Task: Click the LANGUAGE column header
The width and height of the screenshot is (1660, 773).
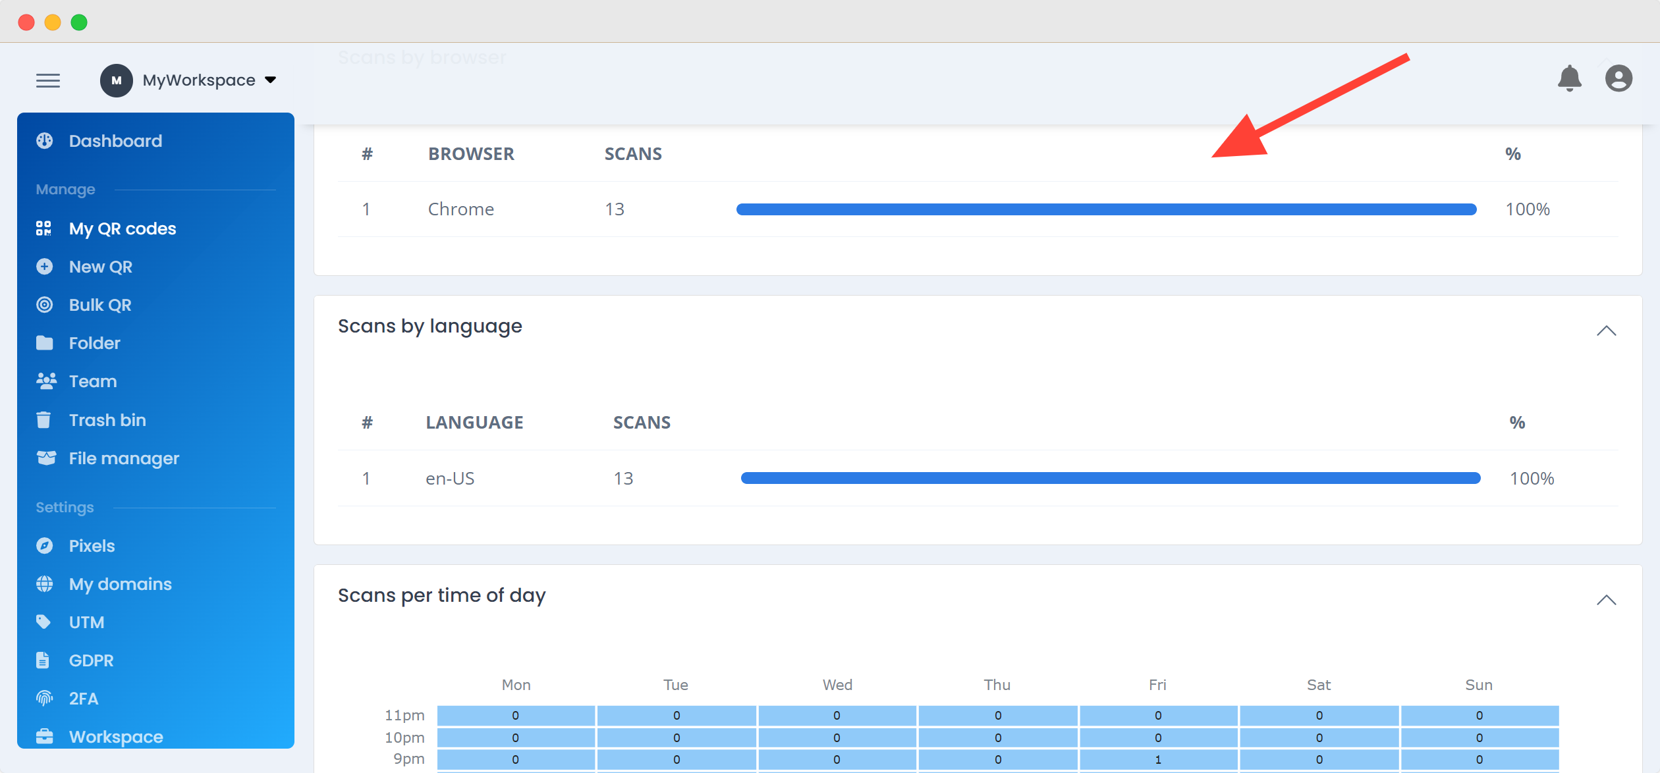Action: (474, 423)
